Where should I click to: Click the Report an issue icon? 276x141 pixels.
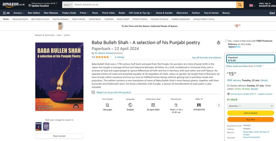click(93, 92)
